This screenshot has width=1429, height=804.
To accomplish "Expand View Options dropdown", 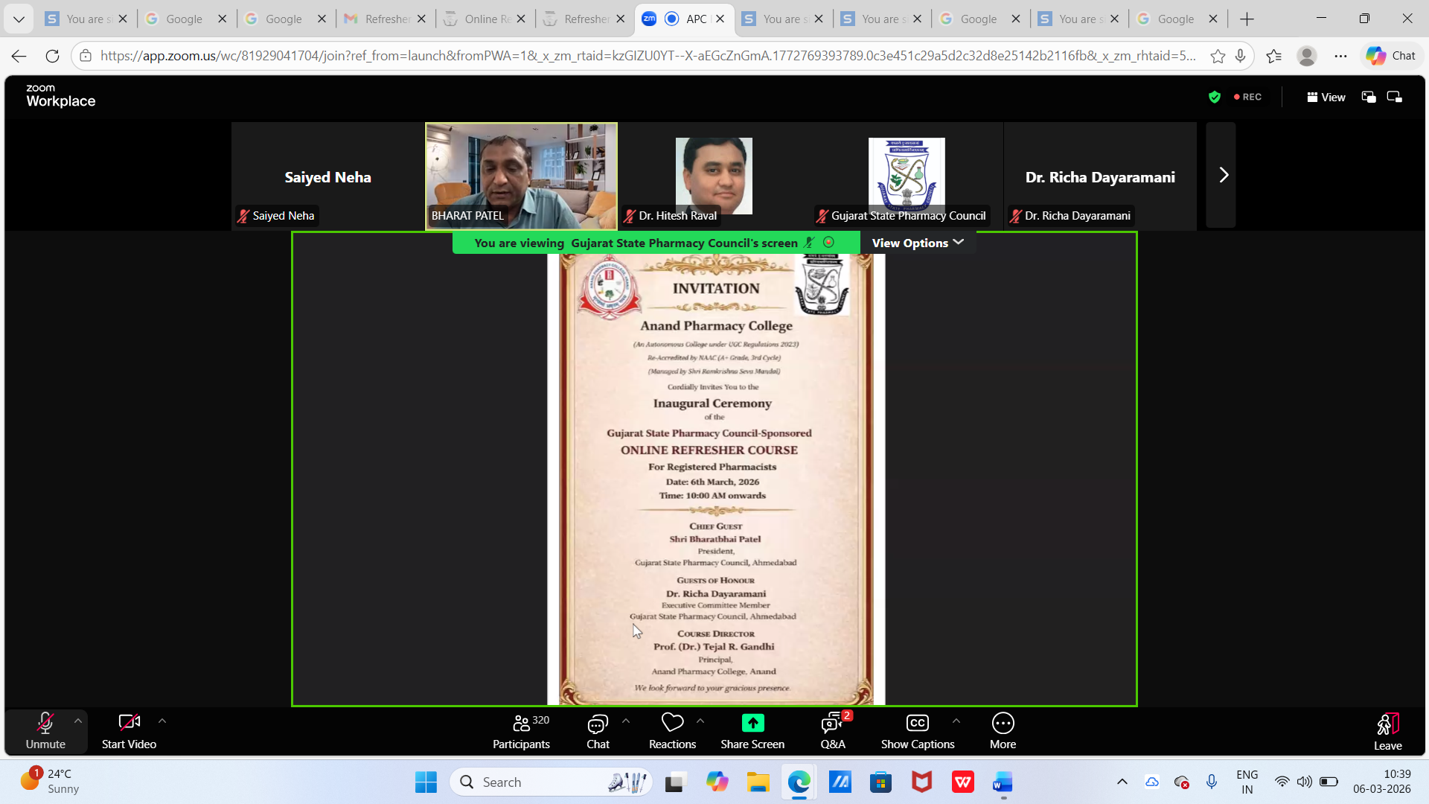I will point(918,243).
